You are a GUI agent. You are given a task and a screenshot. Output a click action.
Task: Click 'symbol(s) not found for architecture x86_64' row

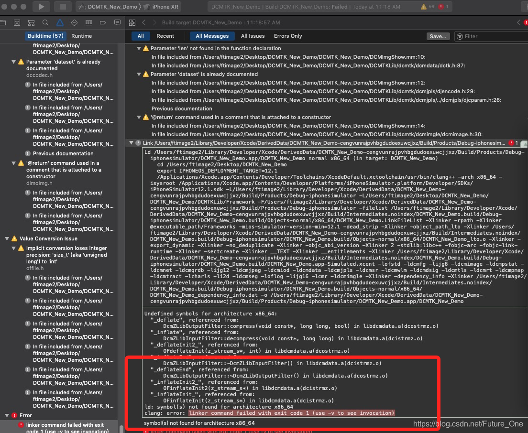(199, 423)
